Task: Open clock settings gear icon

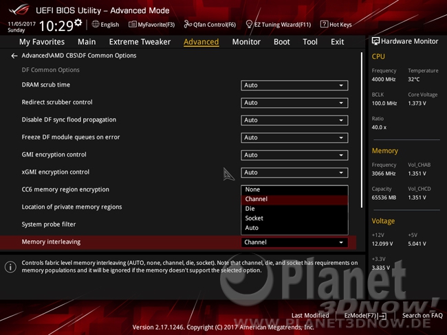Action: point(78,23)
